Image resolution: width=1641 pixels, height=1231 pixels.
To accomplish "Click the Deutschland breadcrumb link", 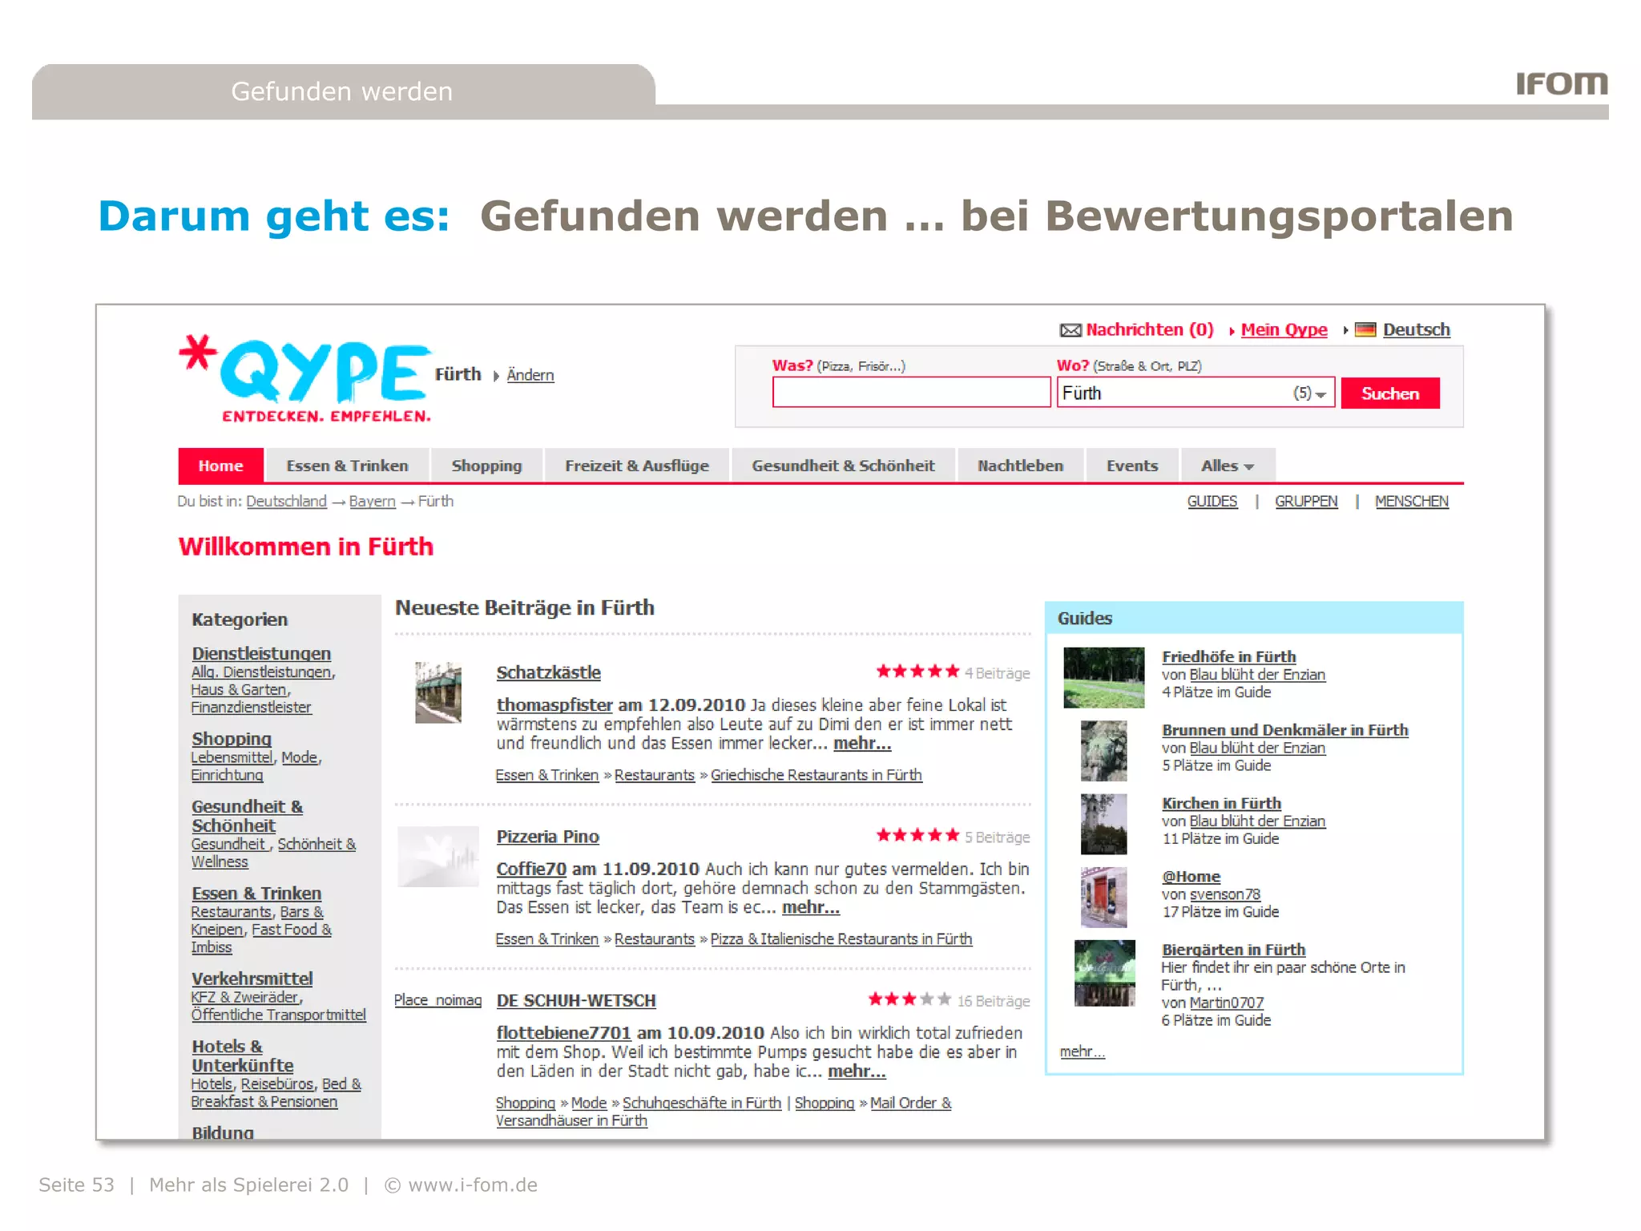I will point(286,501).
